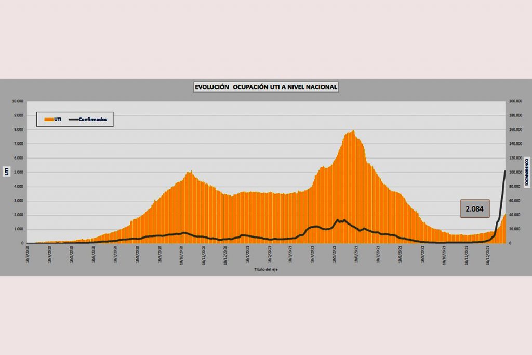The height and width of the screenshot is (355, 532).
Task: Click the 'UTI' legend text
Action: click(58, 119)
